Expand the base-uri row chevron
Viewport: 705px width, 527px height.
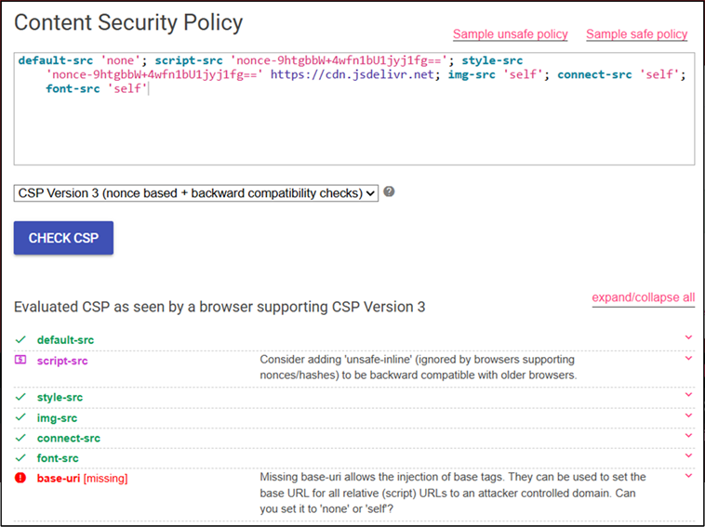pyautogui.click(x=688, y=476)
